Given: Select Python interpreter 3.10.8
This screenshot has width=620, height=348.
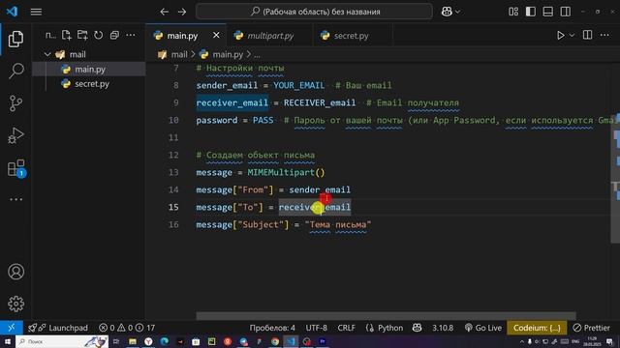Looking at the screenshot, I should (x=443, y=328).
